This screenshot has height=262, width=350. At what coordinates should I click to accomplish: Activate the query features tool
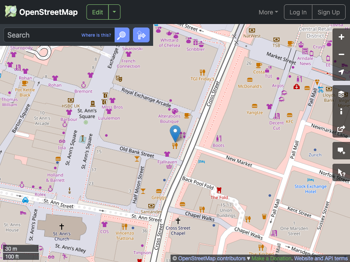[341, 172]
